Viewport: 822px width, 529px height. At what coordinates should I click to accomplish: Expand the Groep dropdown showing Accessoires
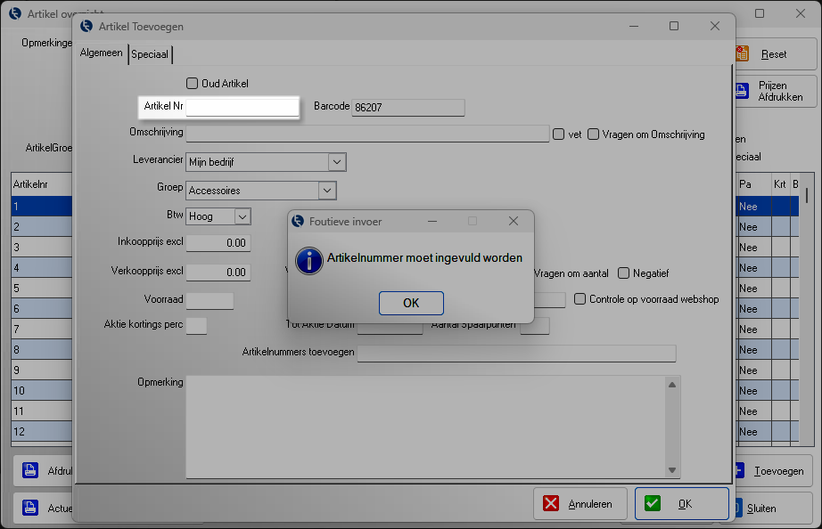(327, 190)
